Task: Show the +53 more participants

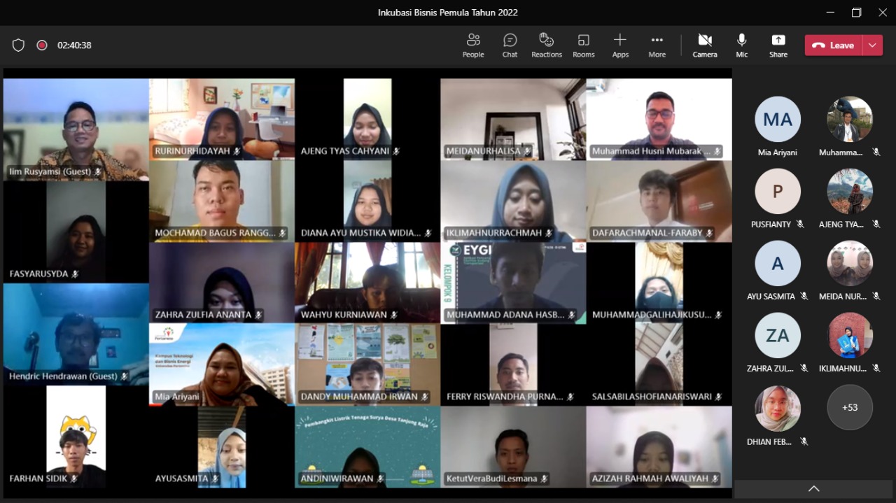Action: click(x=850, y=407)
